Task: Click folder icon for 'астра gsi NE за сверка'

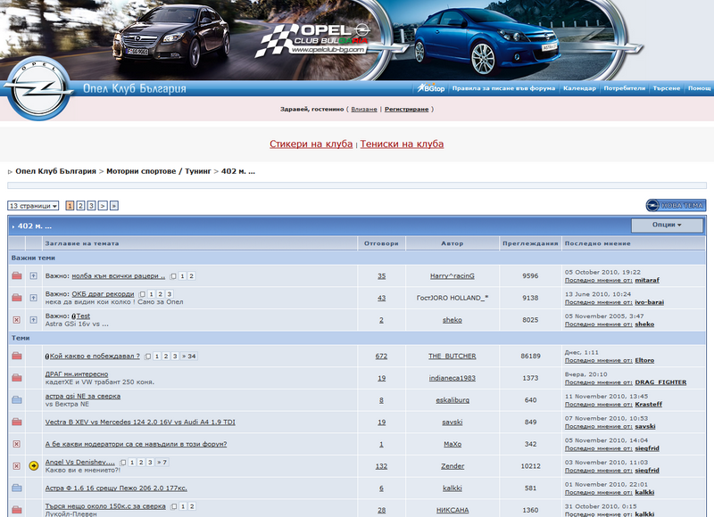Action: (17, 399)
